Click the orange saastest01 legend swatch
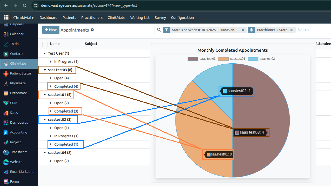 (x=223, y=59)
